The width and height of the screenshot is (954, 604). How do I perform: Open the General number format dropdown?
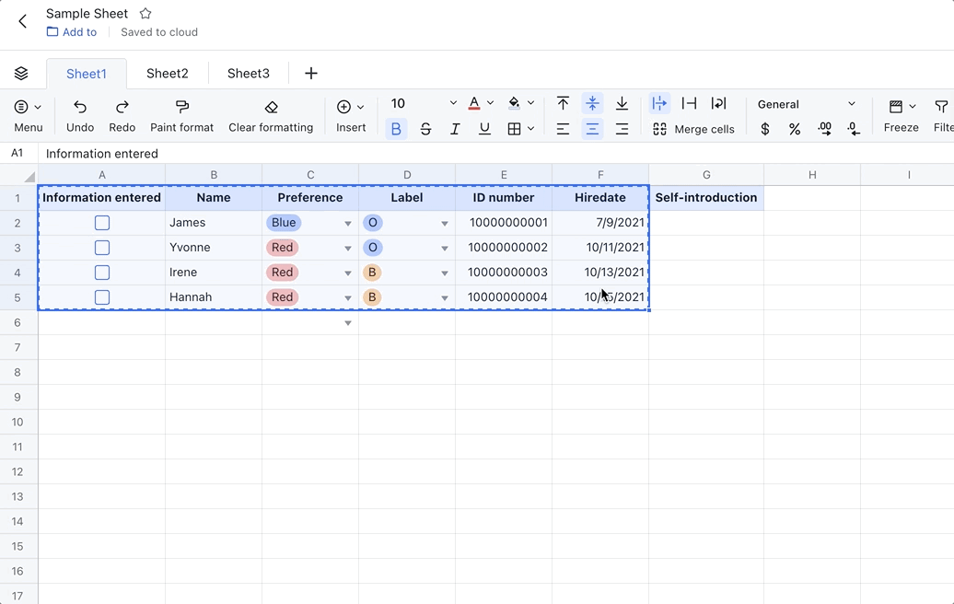tap(805, 104)
